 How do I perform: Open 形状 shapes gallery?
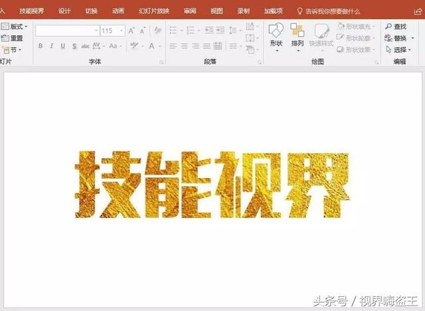(276, 38)
